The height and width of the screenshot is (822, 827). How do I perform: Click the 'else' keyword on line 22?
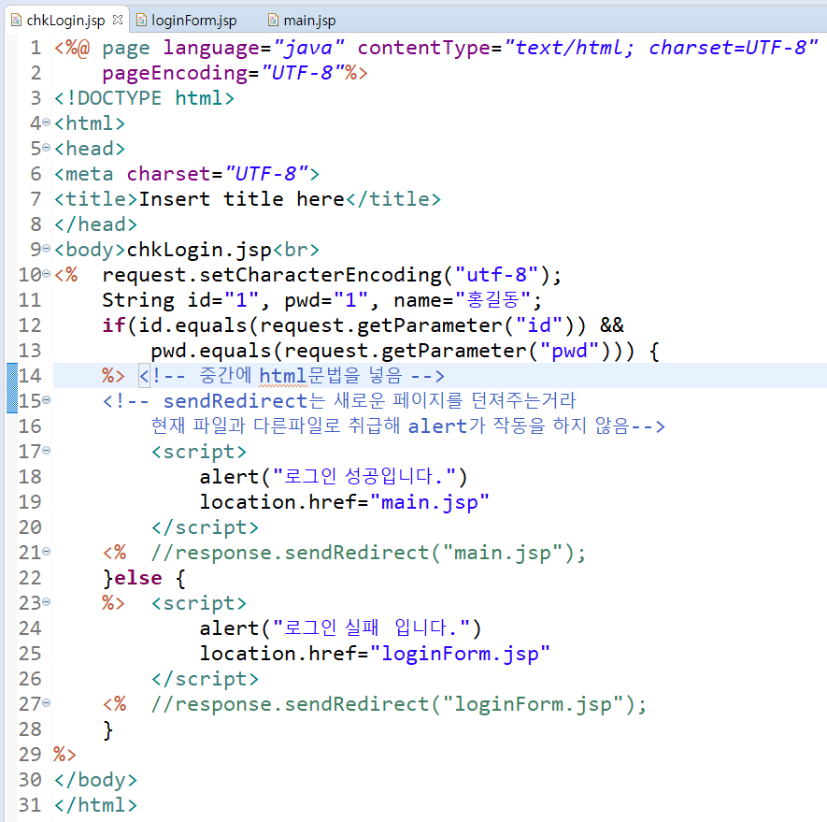[x=138, y=578]
